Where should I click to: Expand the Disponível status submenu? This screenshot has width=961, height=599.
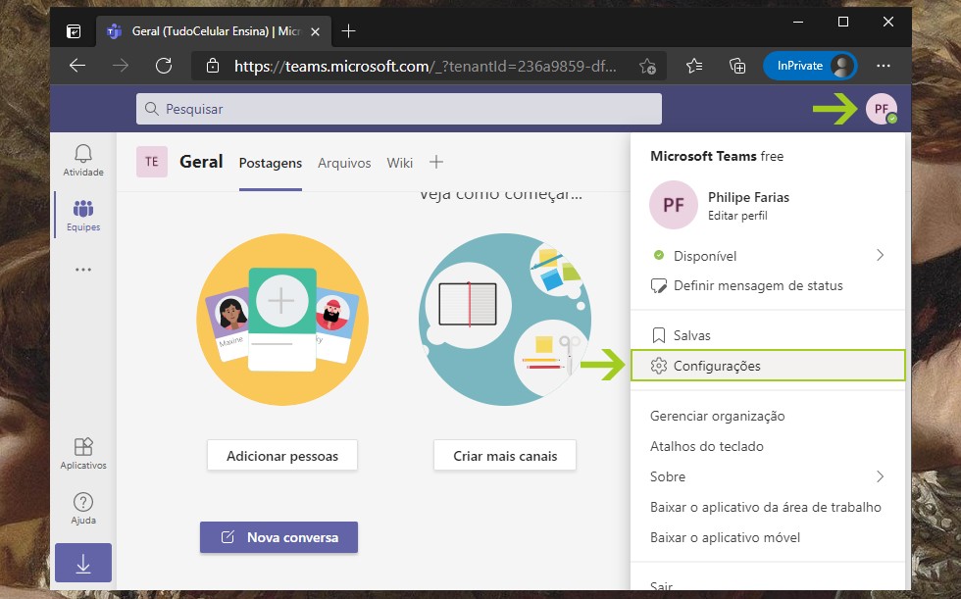pos(879,256)
